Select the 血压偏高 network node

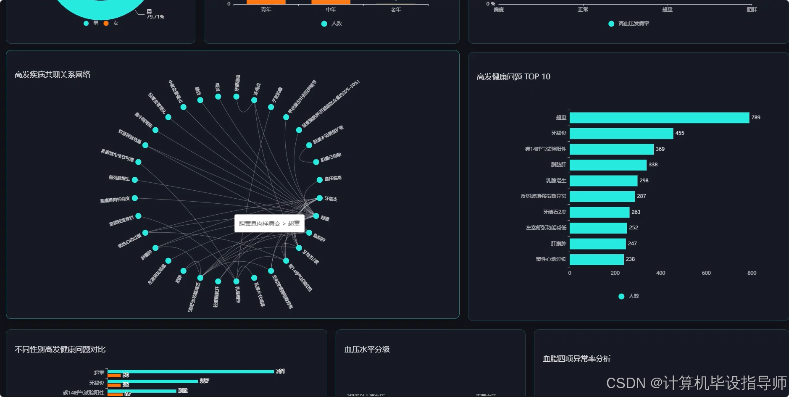(x=320, y=180)
